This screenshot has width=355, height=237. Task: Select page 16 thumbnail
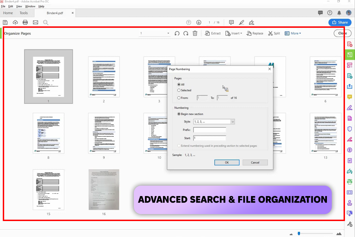tap(104, 190)
